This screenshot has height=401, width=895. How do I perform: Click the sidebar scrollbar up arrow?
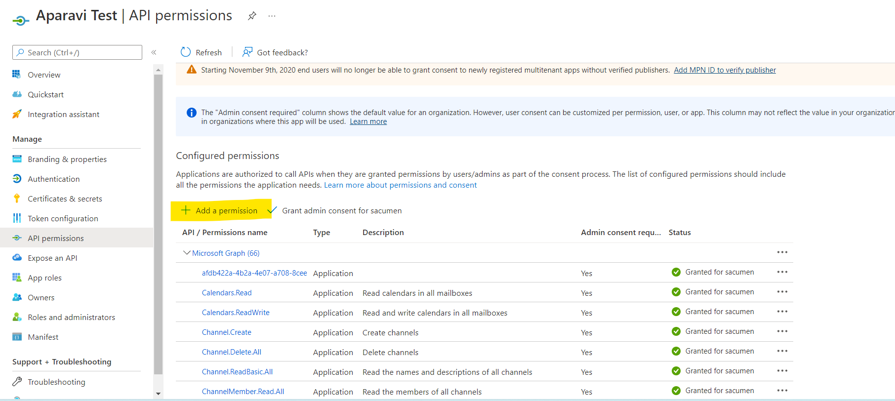[158, 70]
